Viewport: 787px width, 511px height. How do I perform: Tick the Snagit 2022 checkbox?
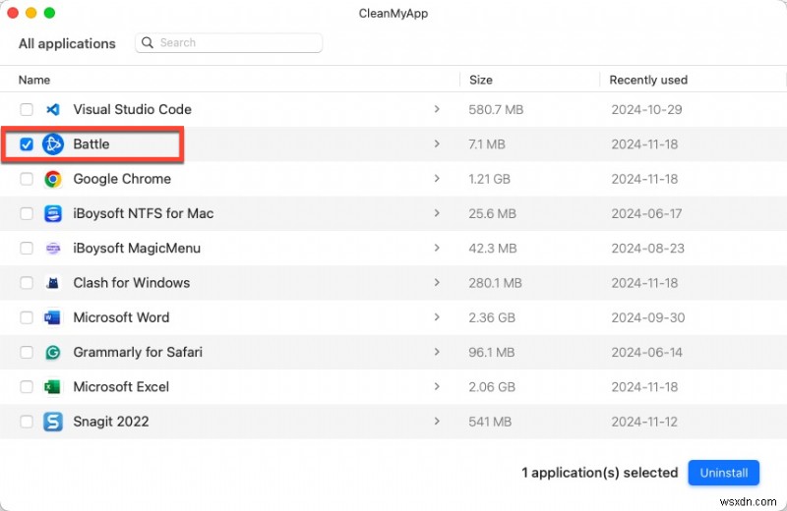[x=27, y=422]
